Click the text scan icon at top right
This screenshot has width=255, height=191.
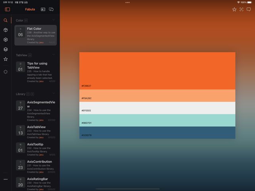(241, 9)
